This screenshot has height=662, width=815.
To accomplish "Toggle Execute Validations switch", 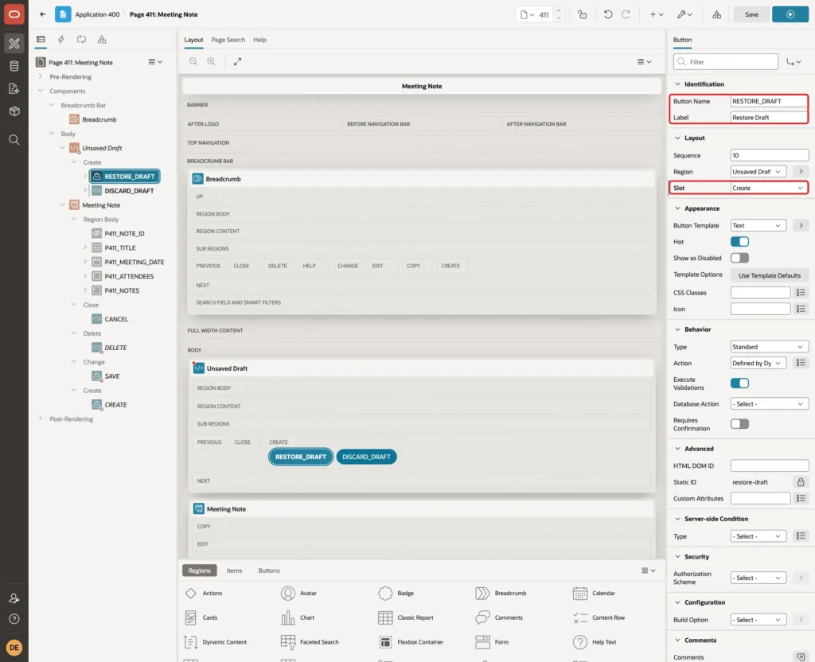I will [739, 383].
